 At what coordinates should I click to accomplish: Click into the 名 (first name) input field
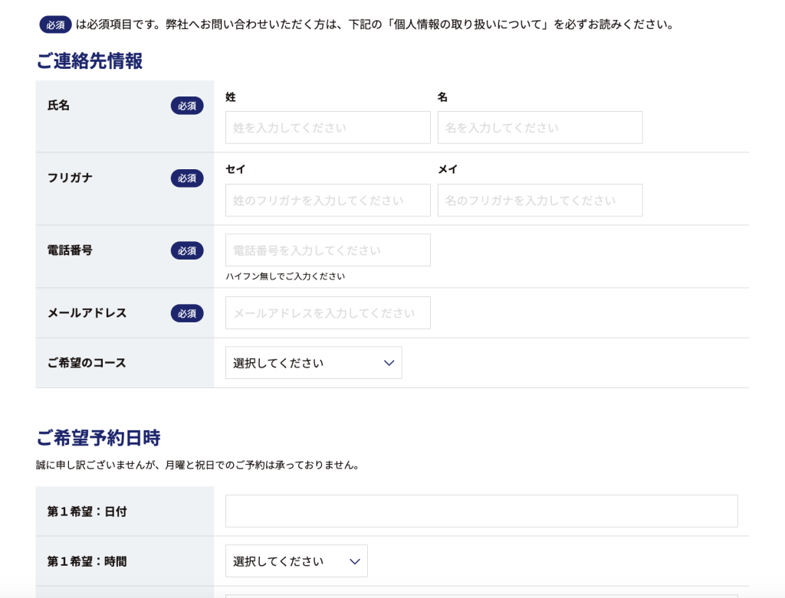[x=540, y=128]
